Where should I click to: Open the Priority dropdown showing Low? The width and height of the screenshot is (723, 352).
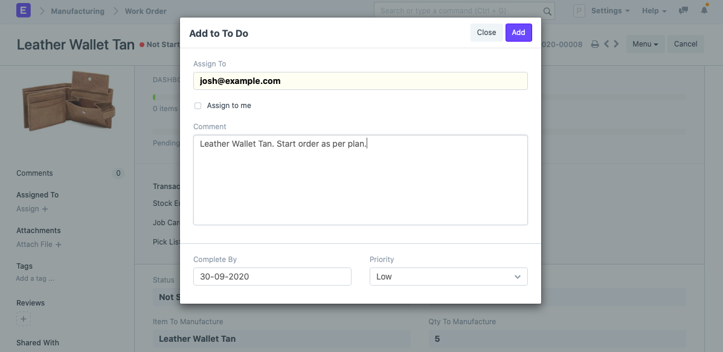click(448, 277)
